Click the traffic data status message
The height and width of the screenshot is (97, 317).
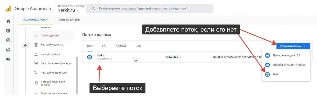(x=237, y=57)
